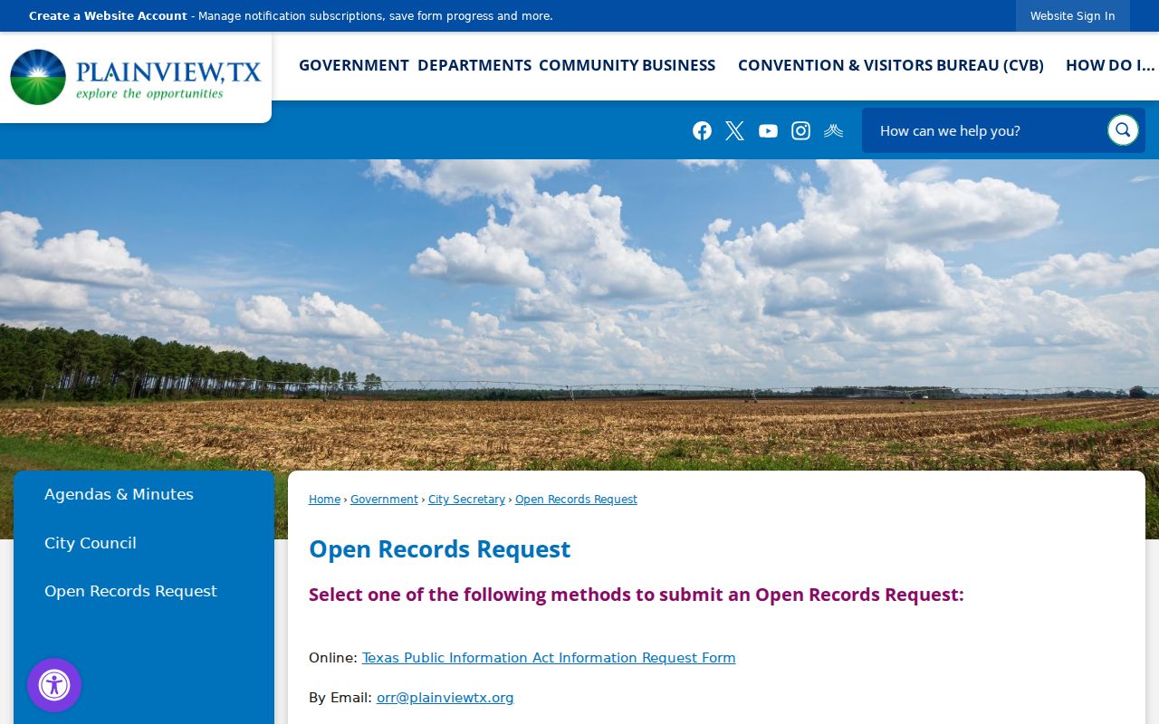The height and width of the screenshot is (724, 1159).
Task: Open the Instagram social icon
Action: (x=800, y=130)
